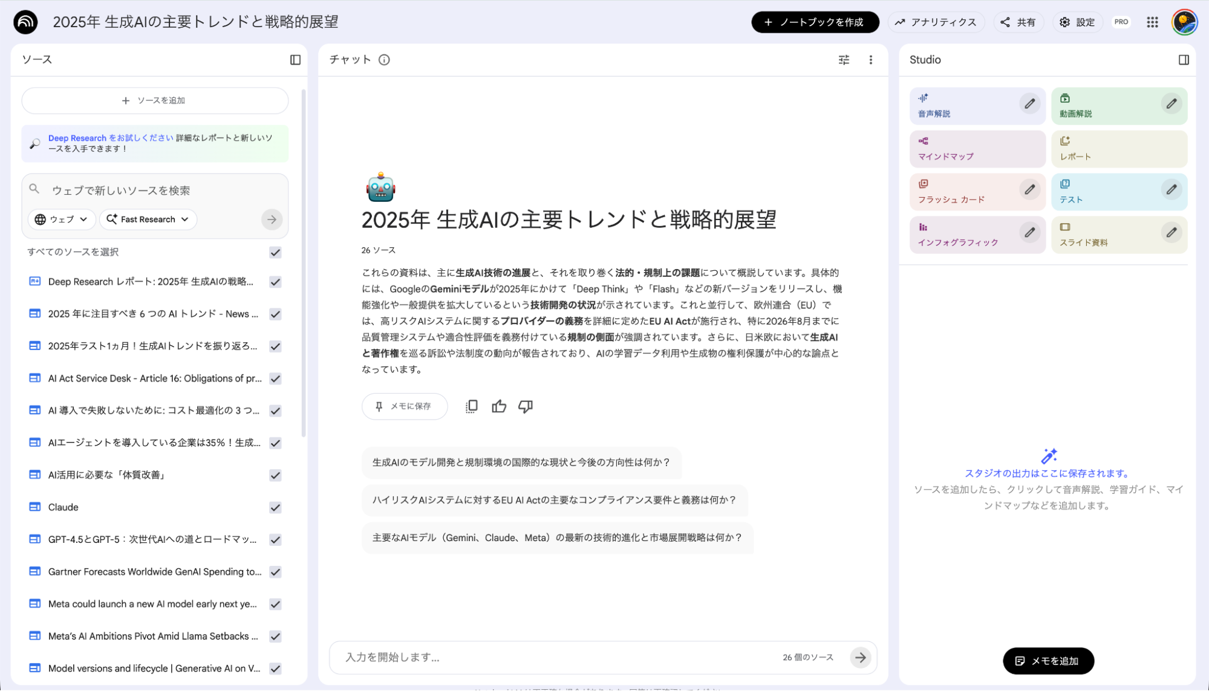
Task: Open the ウェブ source type dropdown
Action: pos(61,219)
